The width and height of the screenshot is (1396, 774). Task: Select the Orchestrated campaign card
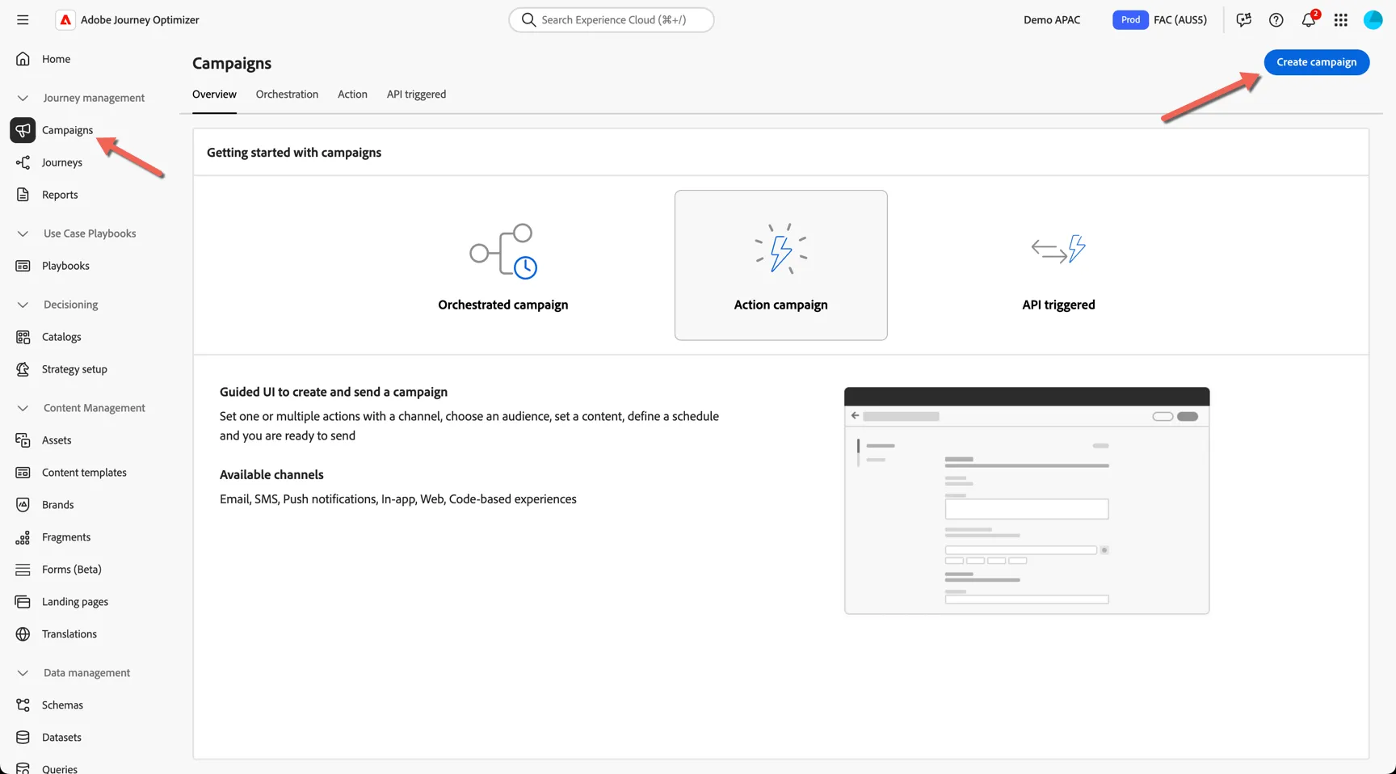pyautogui.click(x=502, y=265)
